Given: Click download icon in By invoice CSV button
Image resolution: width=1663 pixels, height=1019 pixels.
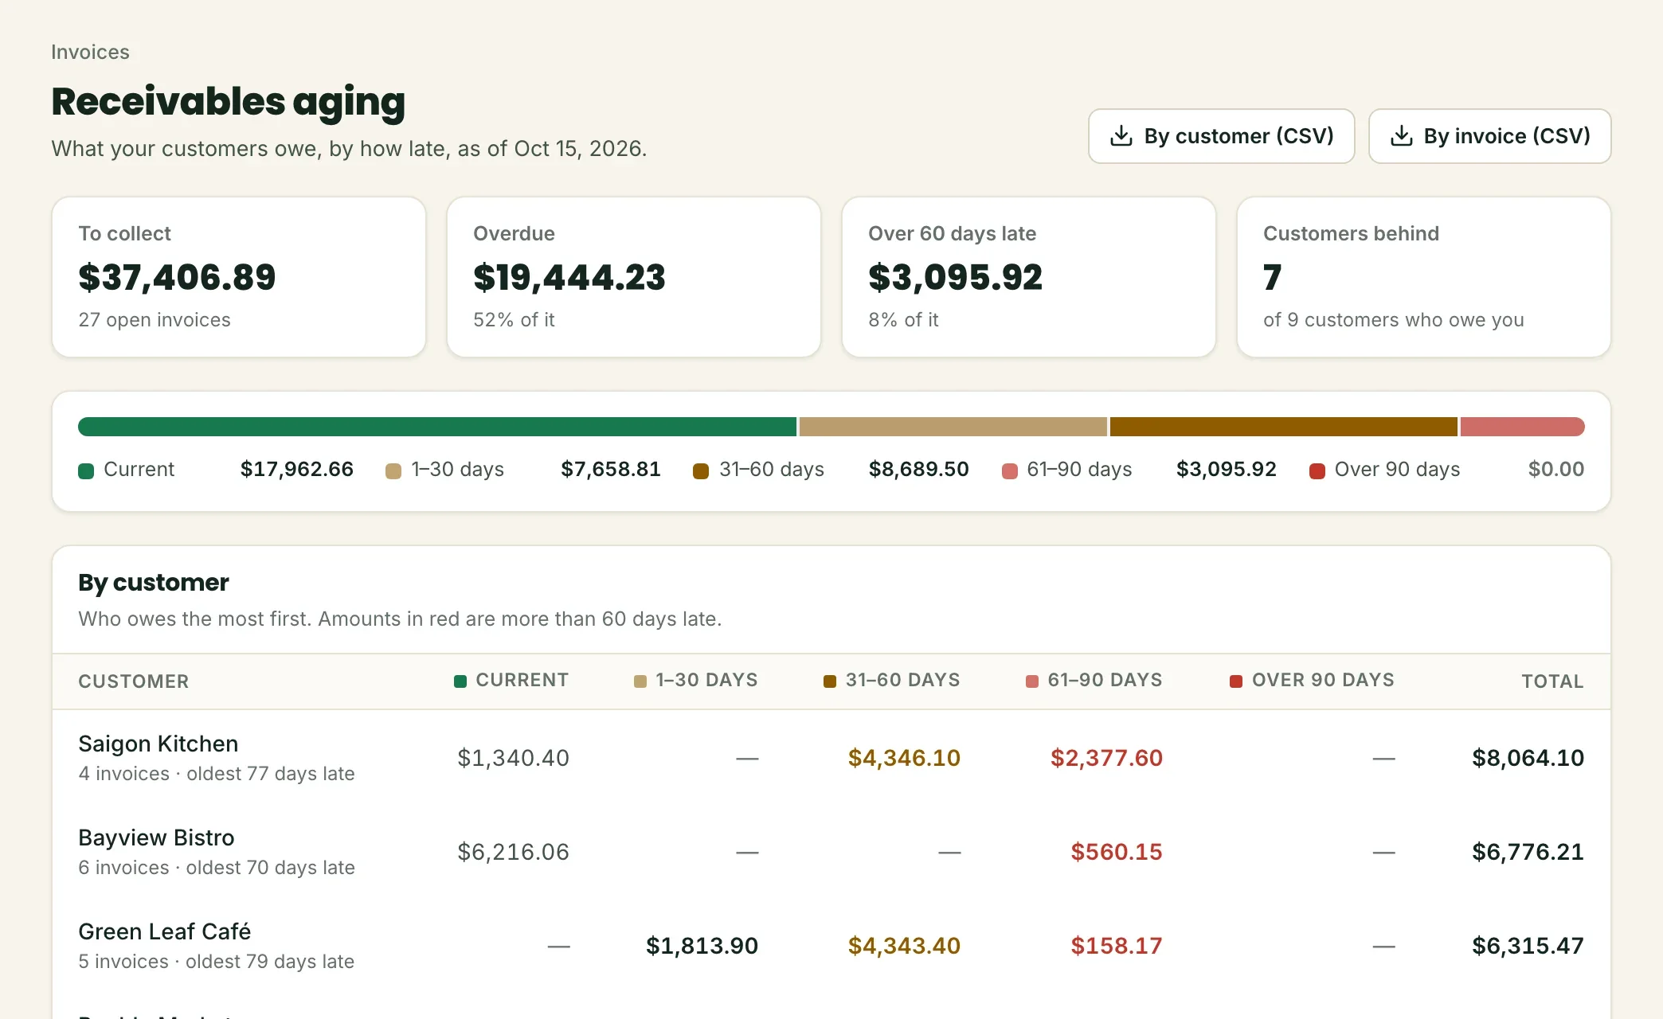Looking at the screenshot, I should (1401, 136).
